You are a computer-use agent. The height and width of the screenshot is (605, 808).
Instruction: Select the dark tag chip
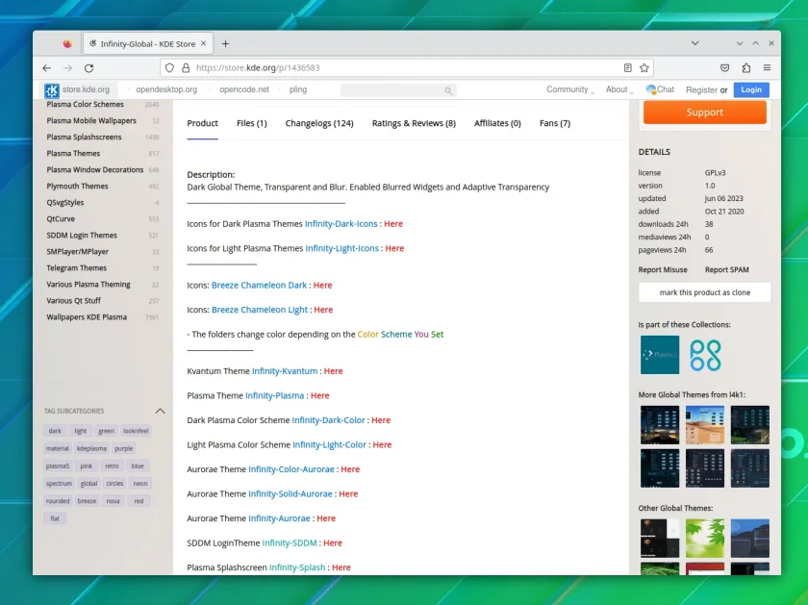55,431
